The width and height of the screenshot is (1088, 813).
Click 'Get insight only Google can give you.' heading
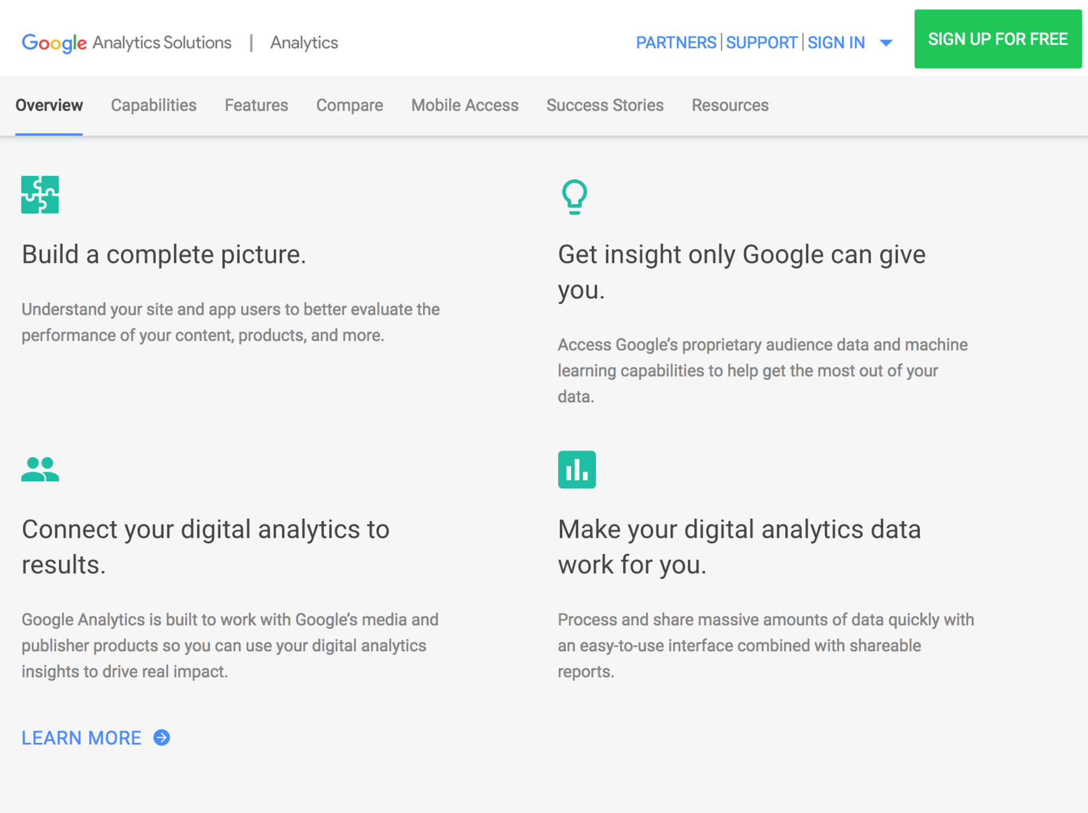[x=742, y=272]
